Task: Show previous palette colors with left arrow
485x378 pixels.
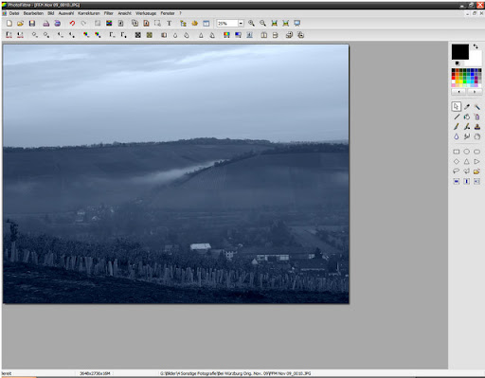Action: [459, 92]
